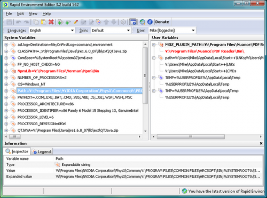Select the QTJAVA variable row
This screenshot has height=198, width=267.
pyautogui.click(x=68, y=131)
